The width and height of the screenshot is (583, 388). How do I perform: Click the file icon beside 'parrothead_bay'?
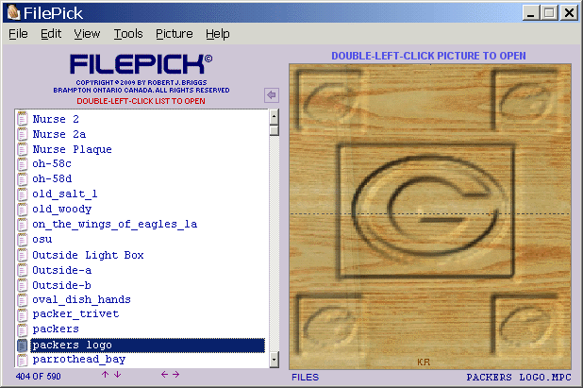coord(23,360)
